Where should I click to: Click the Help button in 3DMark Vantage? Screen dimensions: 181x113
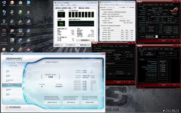[x=97, y=62]
